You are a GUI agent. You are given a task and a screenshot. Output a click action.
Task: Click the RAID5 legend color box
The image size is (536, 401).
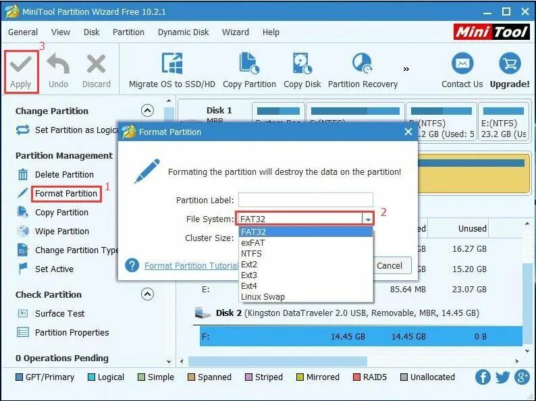[356, 377]
